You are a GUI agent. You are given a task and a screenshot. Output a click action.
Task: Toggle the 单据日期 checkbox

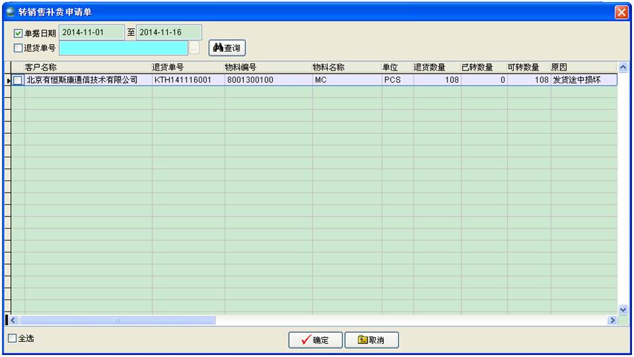coord(18,33)
